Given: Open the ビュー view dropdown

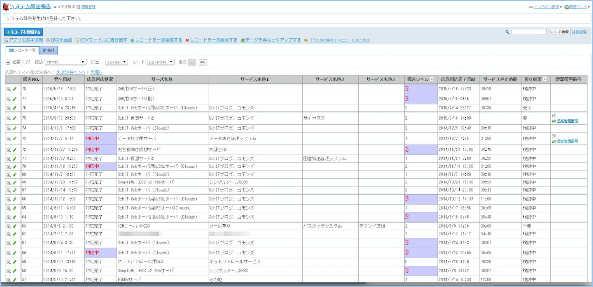Looking at the screenshot, I should (117, 62).
